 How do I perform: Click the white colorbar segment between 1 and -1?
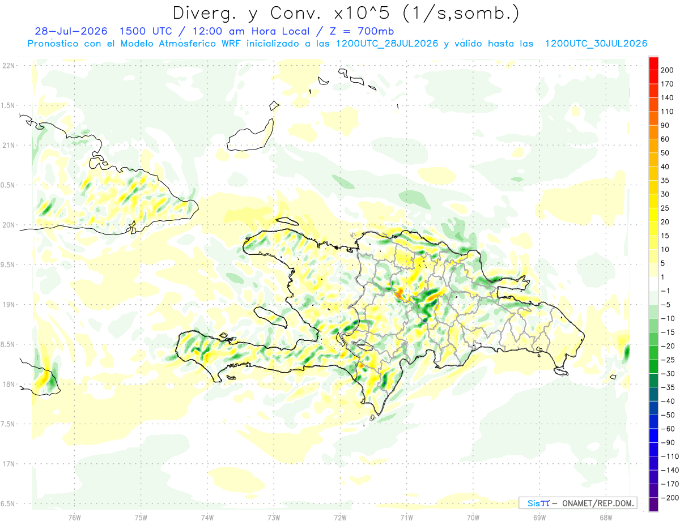click(x=654, y=284)
